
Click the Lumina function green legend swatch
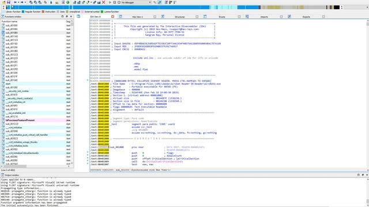point(102,11)
